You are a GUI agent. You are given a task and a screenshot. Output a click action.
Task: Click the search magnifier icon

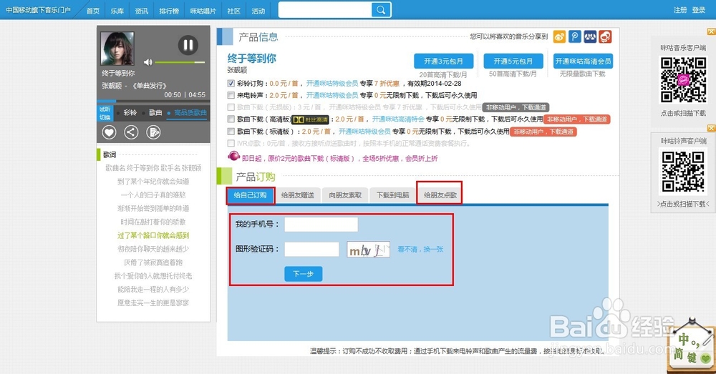click(381, 10)
